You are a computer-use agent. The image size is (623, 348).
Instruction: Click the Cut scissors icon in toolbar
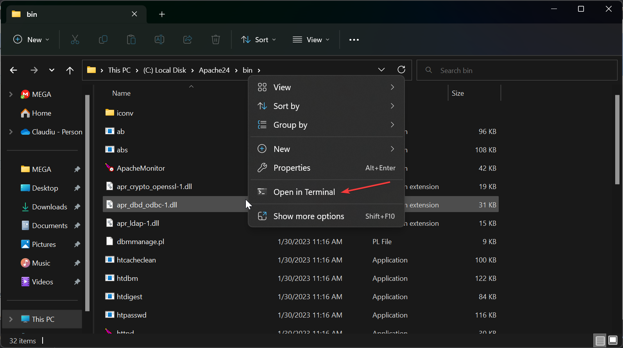[x=75, y=39]
